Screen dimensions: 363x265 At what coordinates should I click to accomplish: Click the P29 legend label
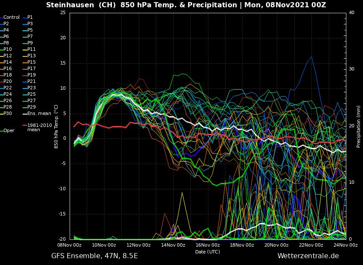(32, 107)
